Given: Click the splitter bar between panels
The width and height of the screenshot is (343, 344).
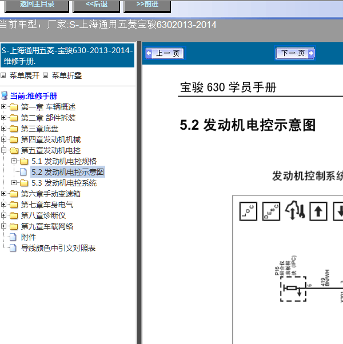Looking at the screenshot, I should 139,193.
